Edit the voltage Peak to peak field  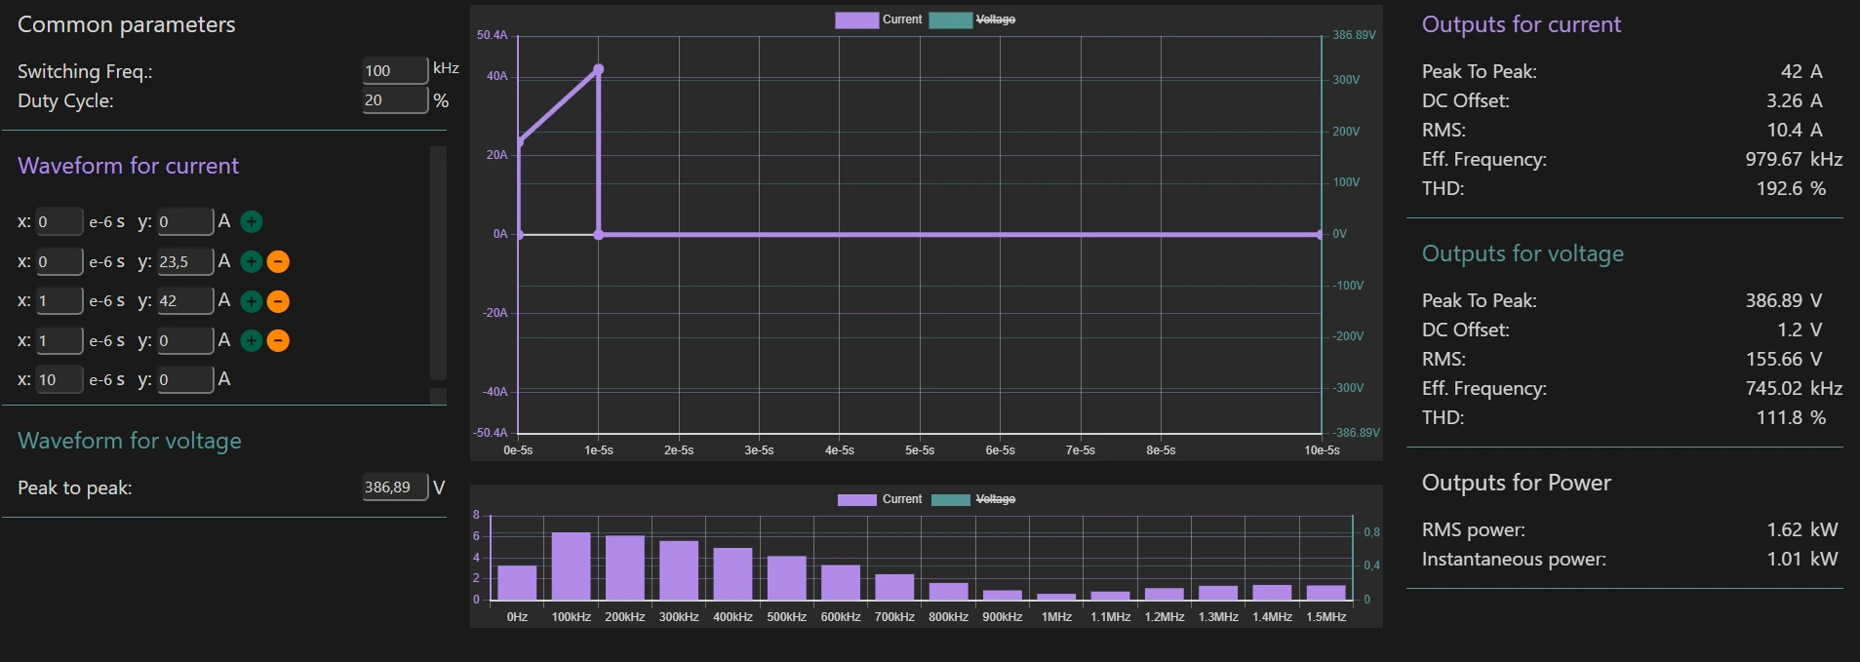tap(394, 487)
